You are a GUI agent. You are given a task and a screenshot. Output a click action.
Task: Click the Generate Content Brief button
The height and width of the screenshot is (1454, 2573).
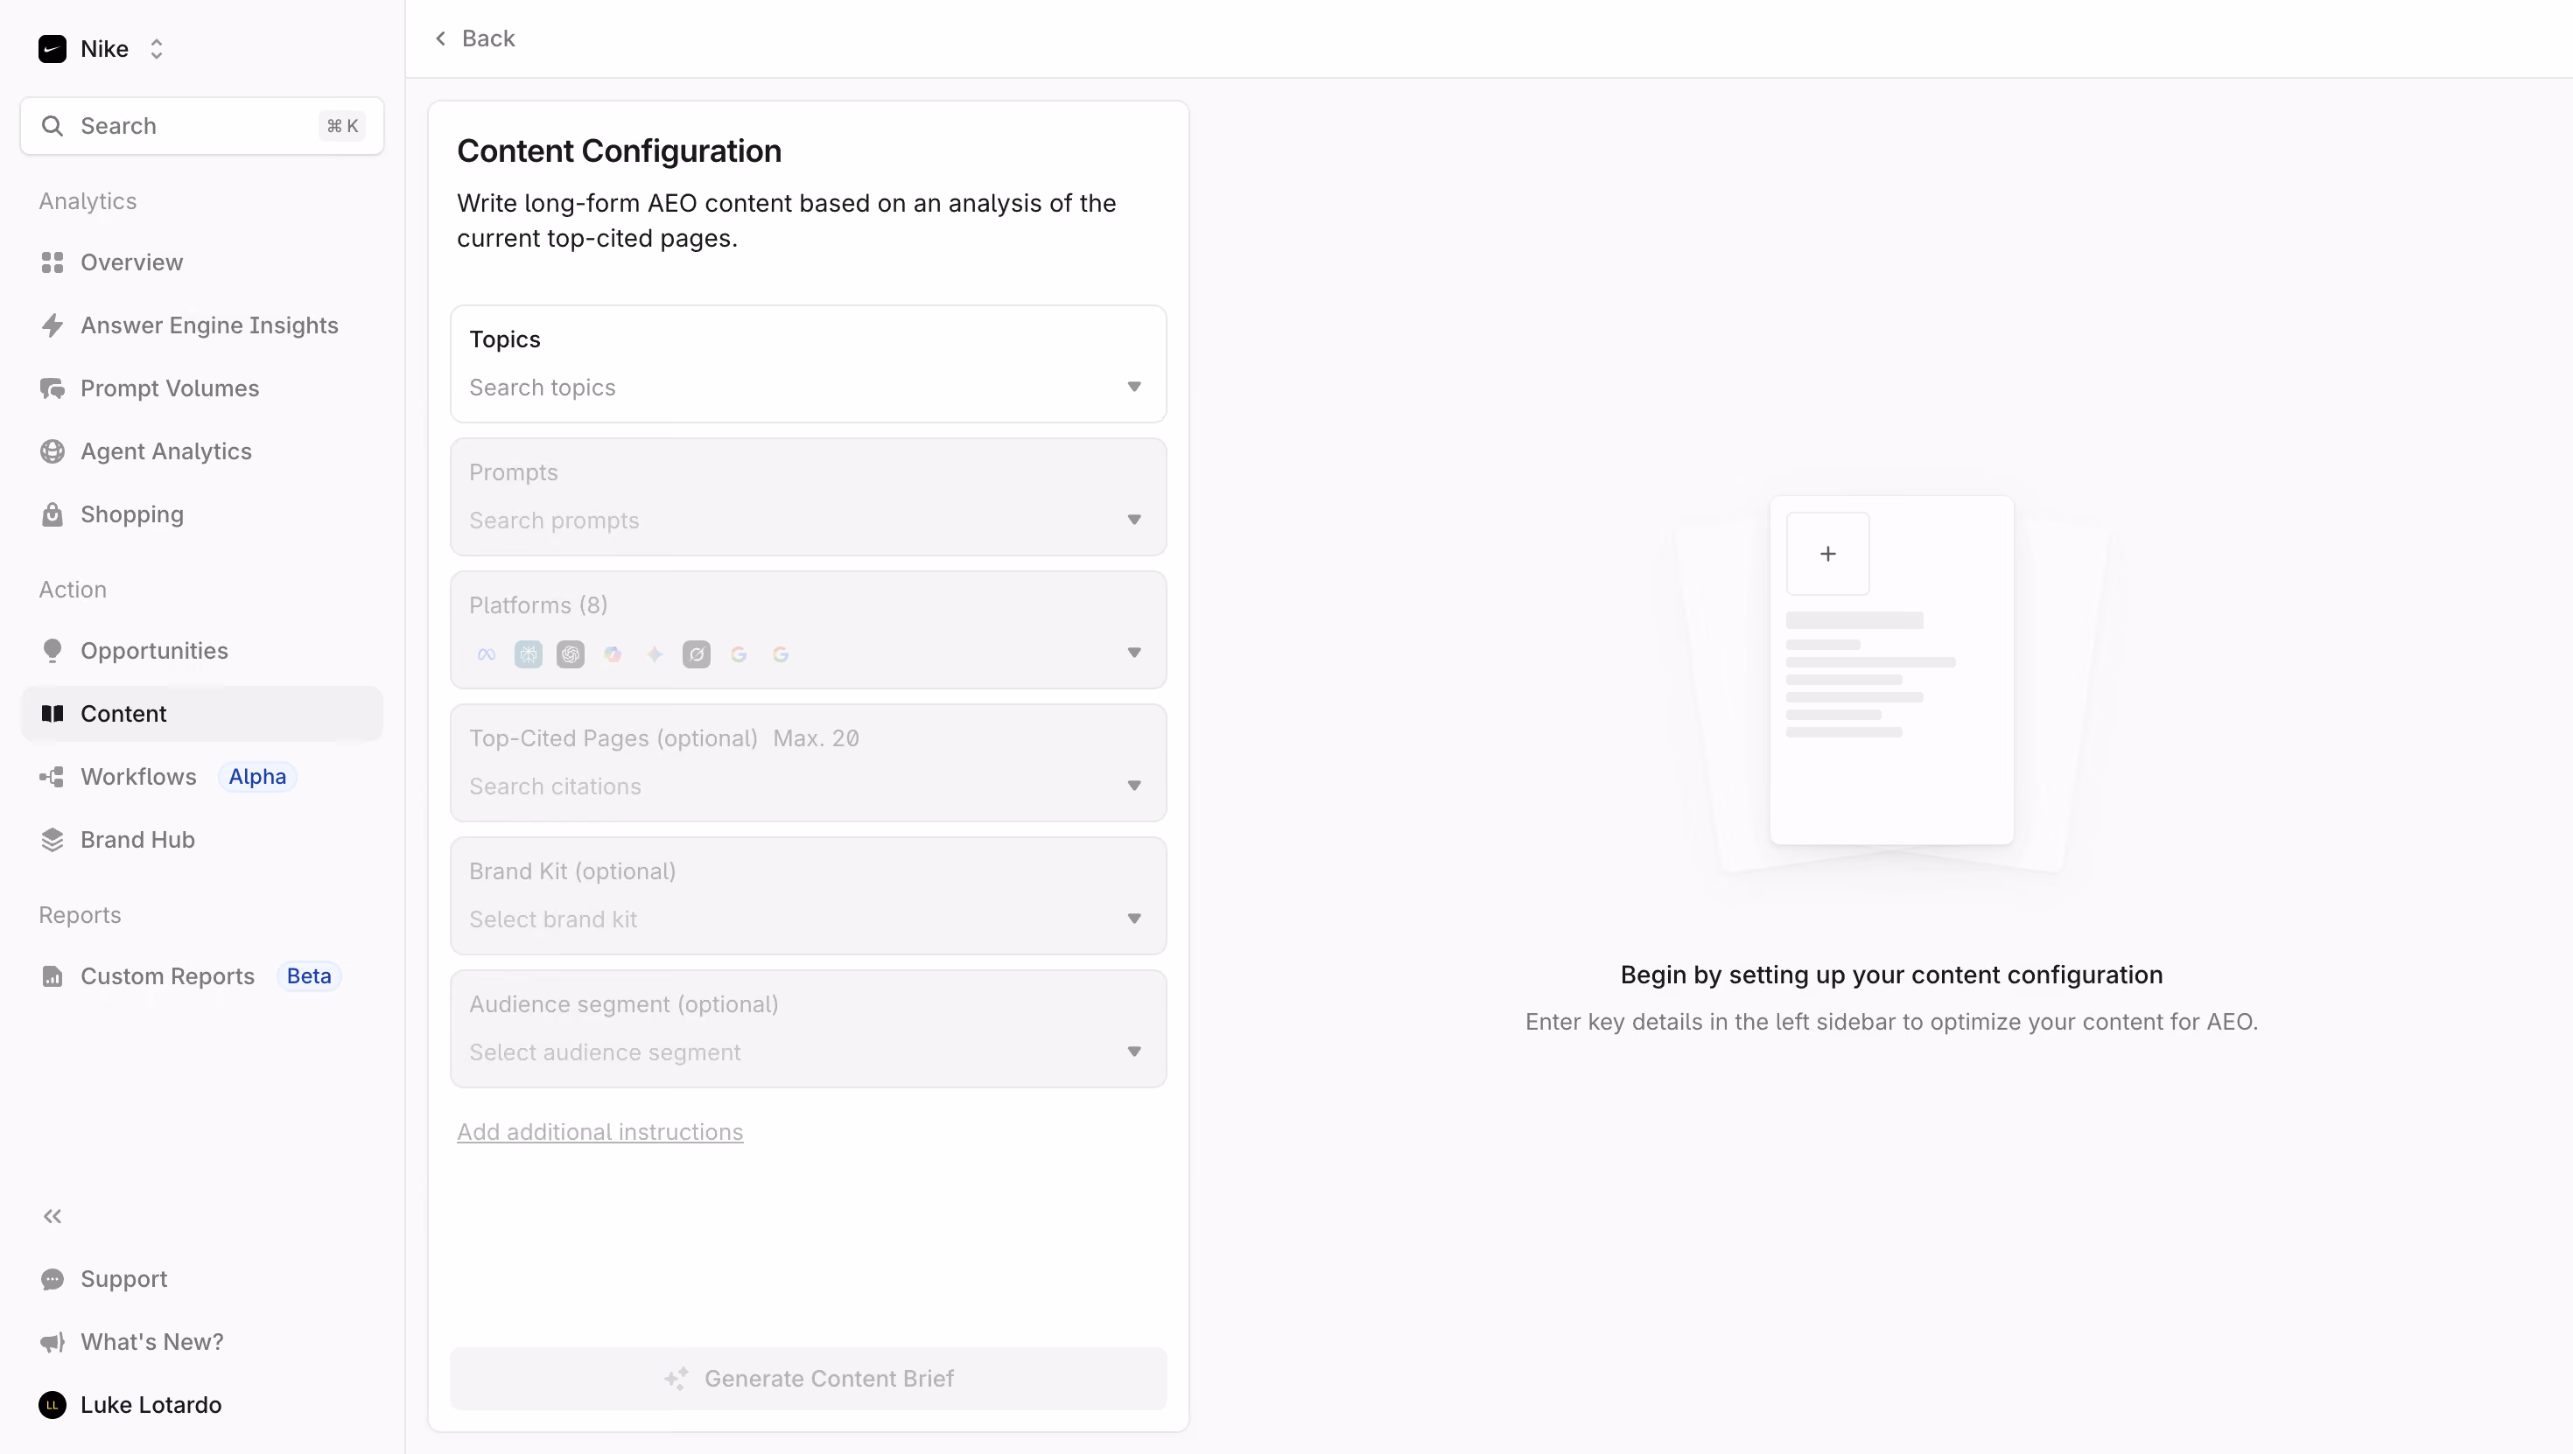(x=808, y=1379)
